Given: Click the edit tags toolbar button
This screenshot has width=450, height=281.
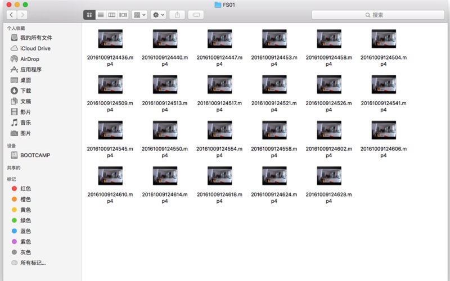Looking at the screenshot, I should (196, 15).
